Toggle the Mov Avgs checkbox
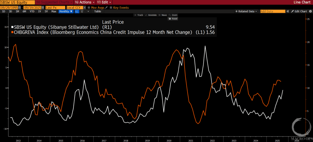Screen dimensions: 313x142 pyautogui.click(x=89, y=8)
